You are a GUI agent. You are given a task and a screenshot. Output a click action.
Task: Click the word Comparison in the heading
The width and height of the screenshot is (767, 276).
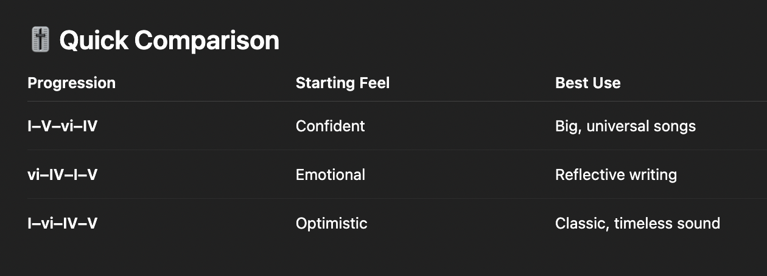[x=207, y=41]
